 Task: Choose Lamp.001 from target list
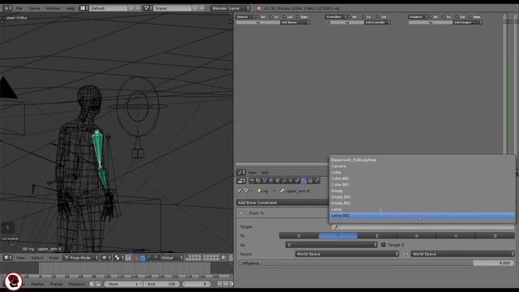coord(422,216)
